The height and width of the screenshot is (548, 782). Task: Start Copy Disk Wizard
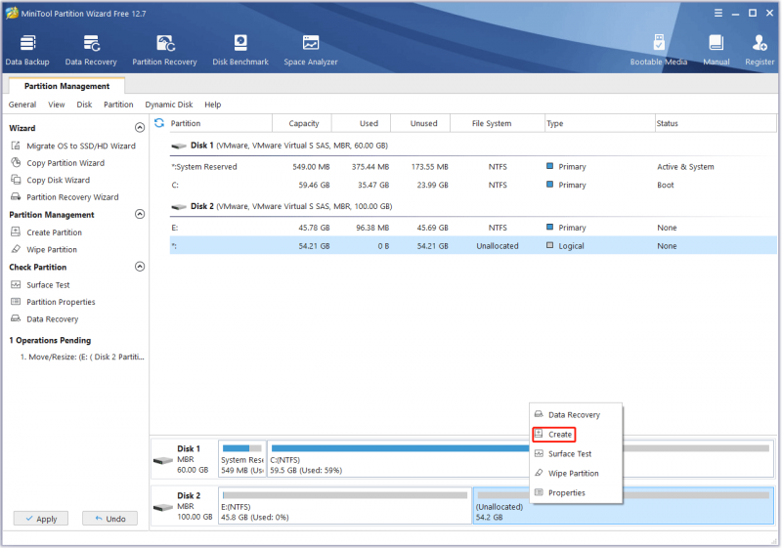point(51,180)
